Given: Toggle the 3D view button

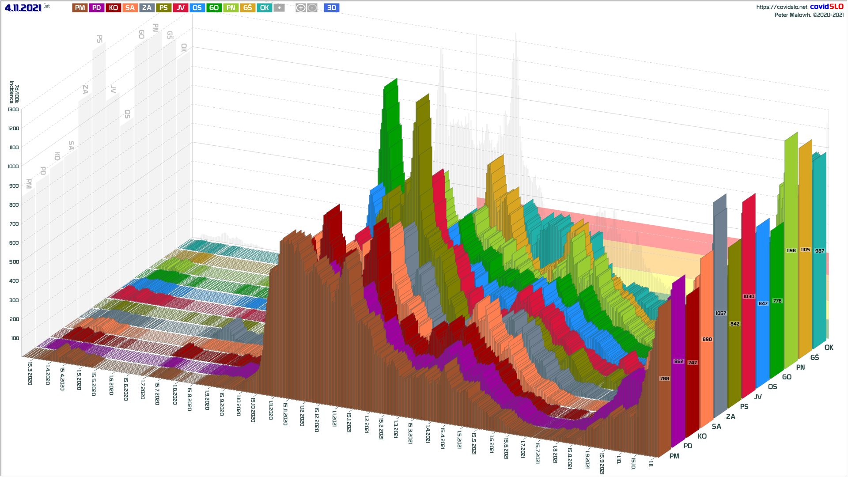Looking at the screenshot, I should pyautogui.click(x=332, y=8).
